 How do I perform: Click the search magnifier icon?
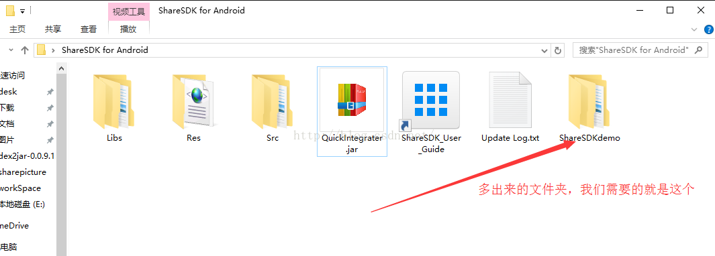[698, 50]
